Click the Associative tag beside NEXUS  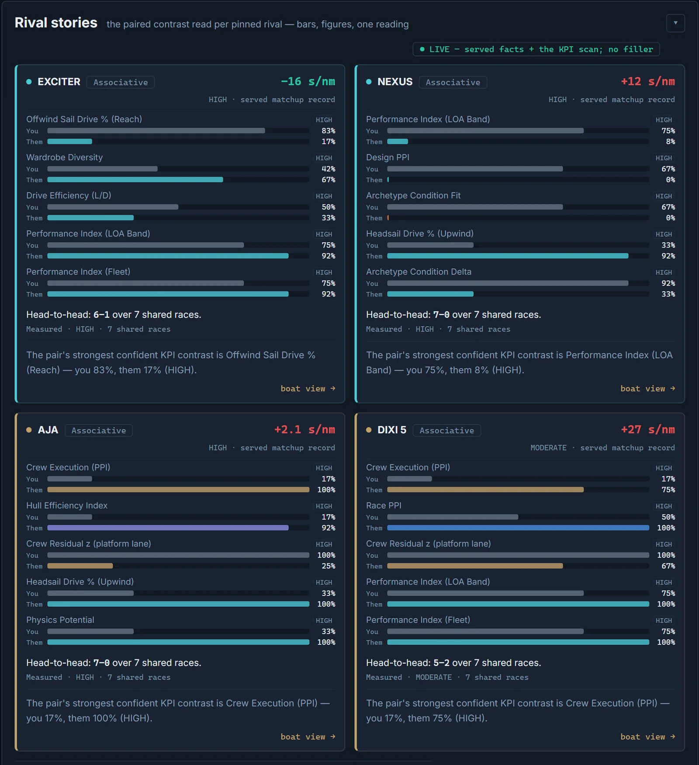coord(453,82)
